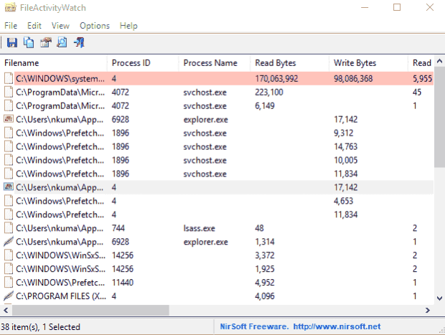Open the View menu
The height and width of the screenshot is (335, 445).
[x=60, y=26]
